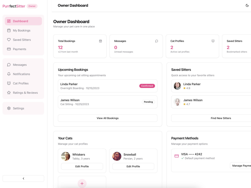Viewport: 251px width, 188px height.
Task: Edit Profile for Snowball
Action: click(x=133, y=166)
